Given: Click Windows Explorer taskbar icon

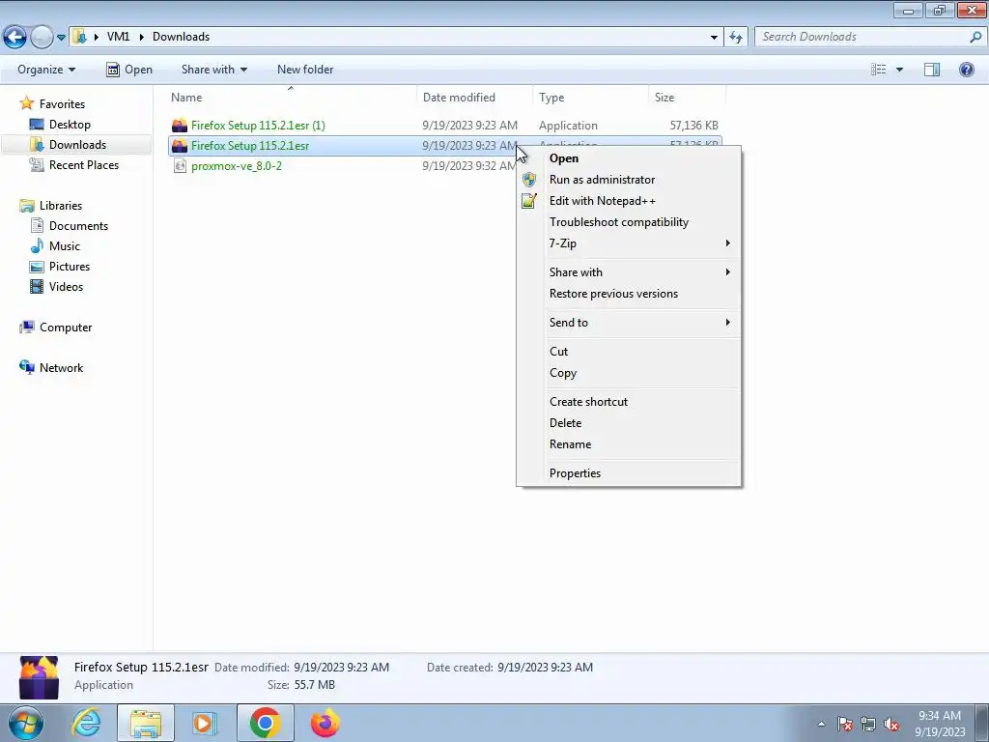Looking at the screenshot, I should click(x=146, y=723).
